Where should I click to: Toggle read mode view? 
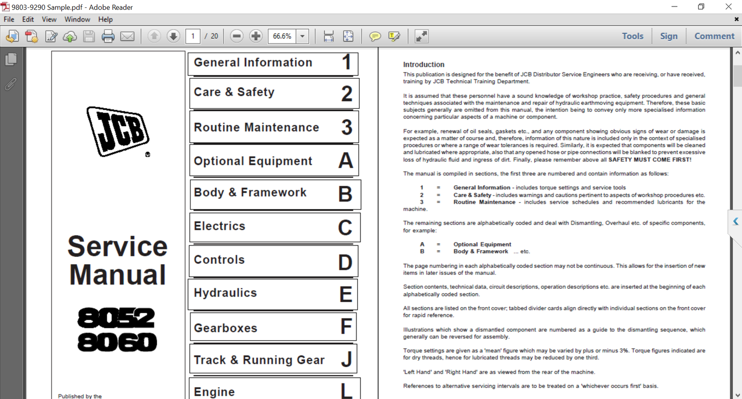422,36
